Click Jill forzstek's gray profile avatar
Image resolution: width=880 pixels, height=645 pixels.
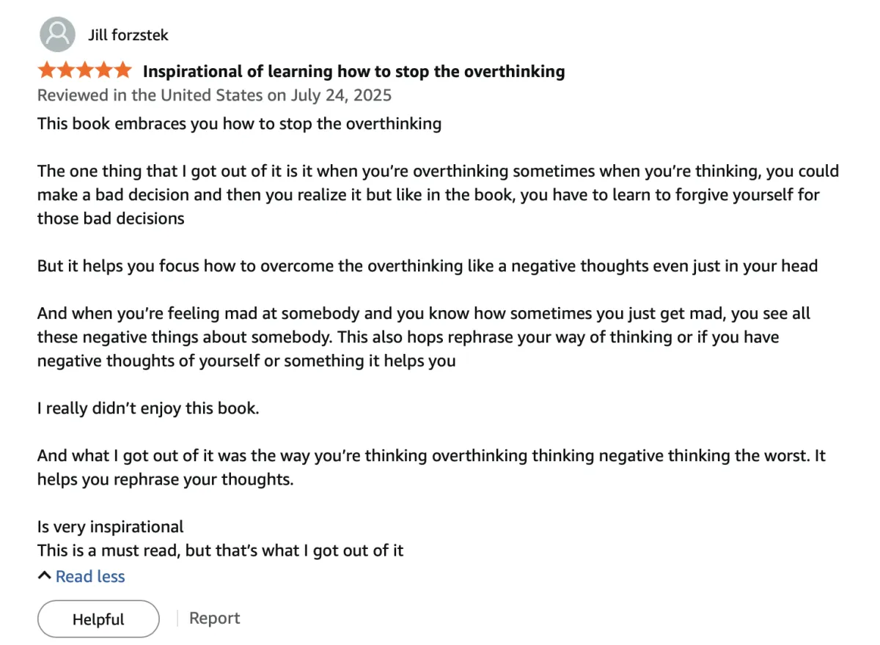(56, 34)
